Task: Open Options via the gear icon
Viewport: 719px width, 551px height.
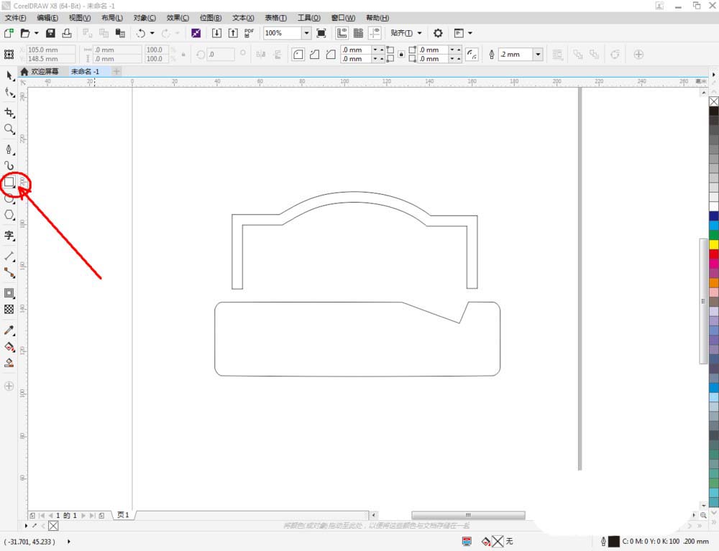Action: tap(438, 33)
